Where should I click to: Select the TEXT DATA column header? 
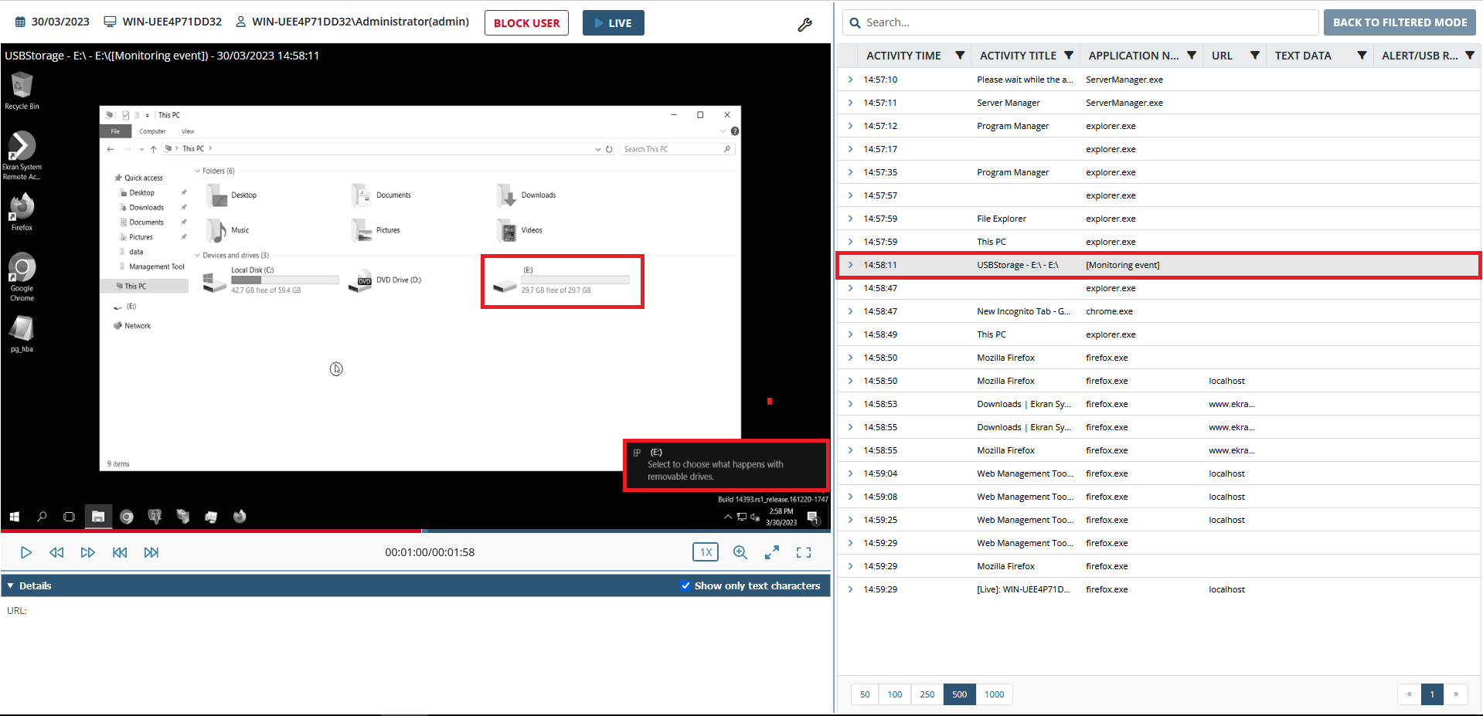[1304, 55]
